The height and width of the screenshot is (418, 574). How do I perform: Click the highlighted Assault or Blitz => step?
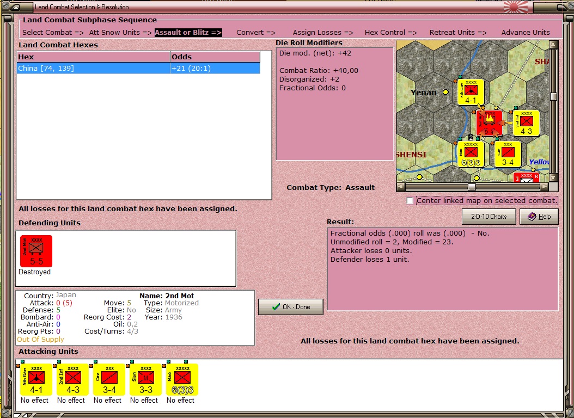pos(188,32)
